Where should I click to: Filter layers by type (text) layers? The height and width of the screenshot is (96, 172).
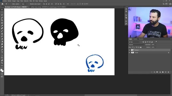click(148, 42)
